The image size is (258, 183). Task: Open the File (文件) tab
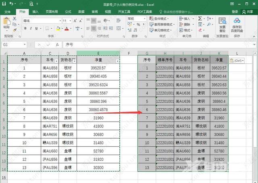click(x=7, y=12)
